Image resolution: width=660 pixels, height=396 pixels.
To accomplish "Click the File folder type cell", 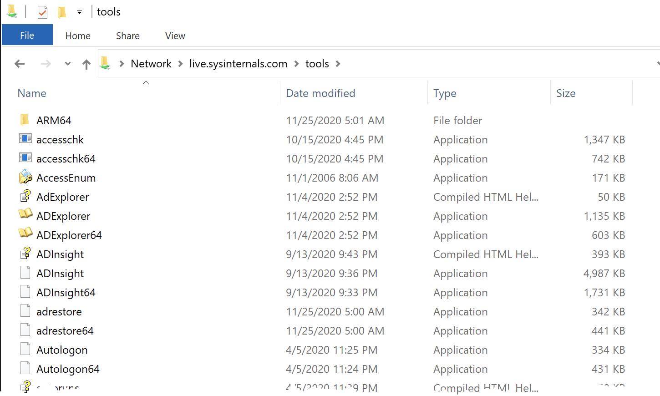I will pos(457,121).
